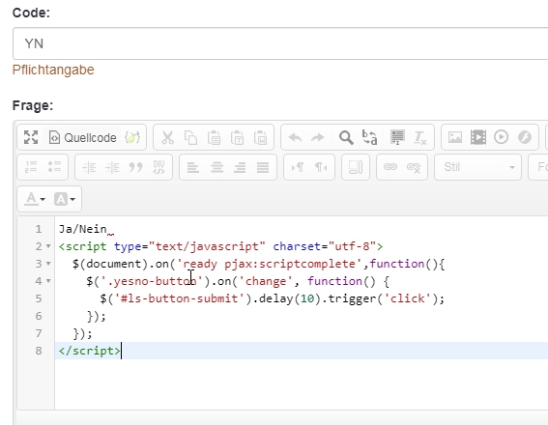Click the Code input field containing YN

(x=280, y=43)
